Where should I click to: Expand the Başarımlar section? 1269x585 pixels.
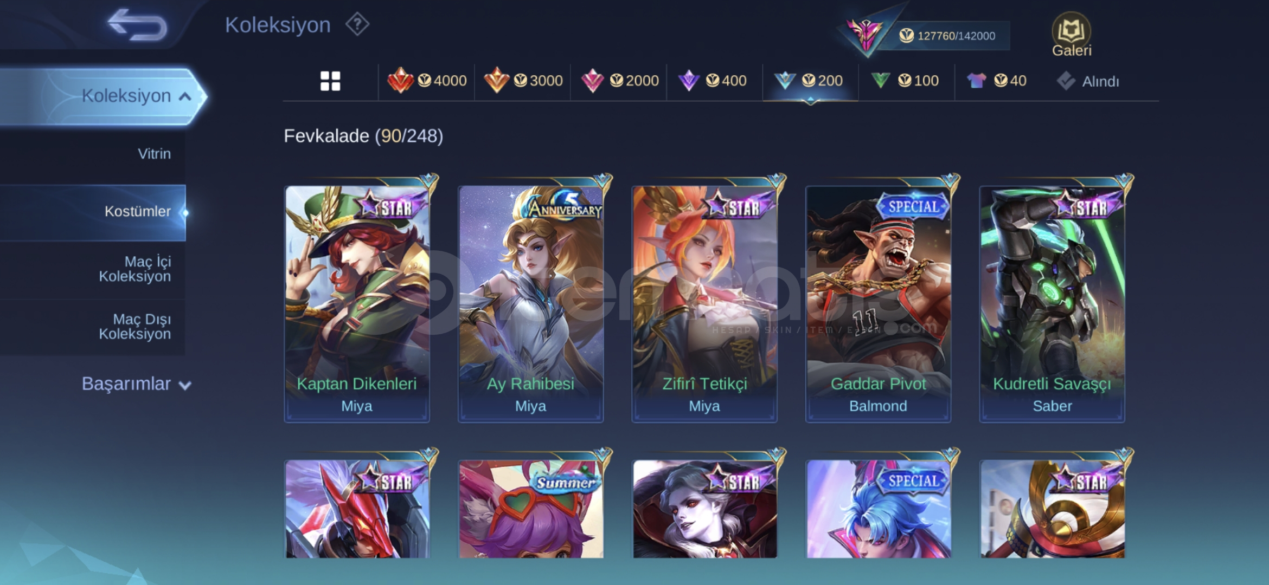click(x=136, y=383)
